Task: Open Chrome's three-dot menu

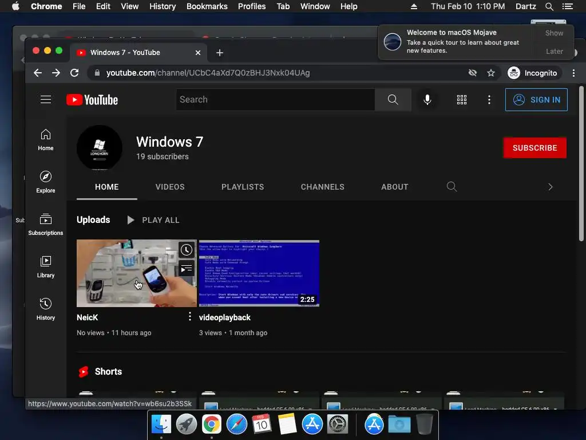Action: click(573, 73)
